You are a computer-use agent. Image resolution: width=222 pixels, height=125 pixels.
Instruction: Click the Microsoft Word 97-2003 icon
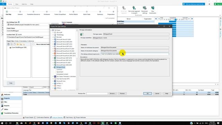coord(55,39)
